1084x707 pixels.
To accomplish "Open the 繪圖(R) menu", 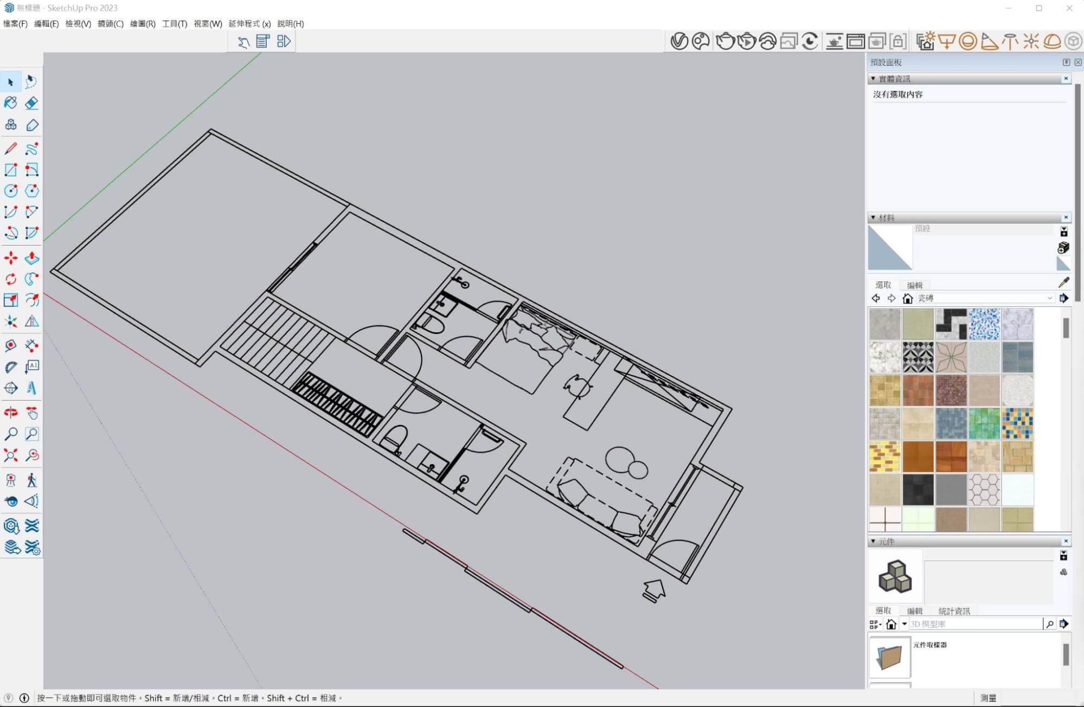I will point(143,24).
